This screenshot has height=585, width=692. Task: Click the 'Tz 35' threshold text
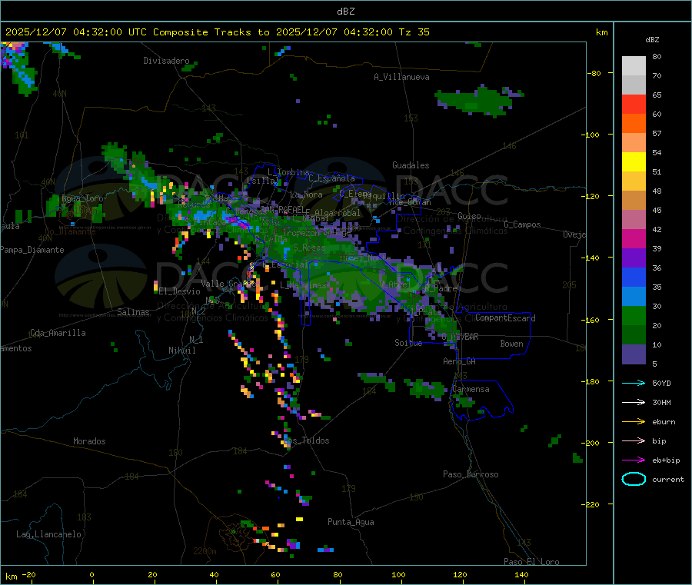414,32
